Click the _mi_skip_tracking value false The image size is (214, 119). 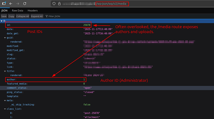(87, 105)
